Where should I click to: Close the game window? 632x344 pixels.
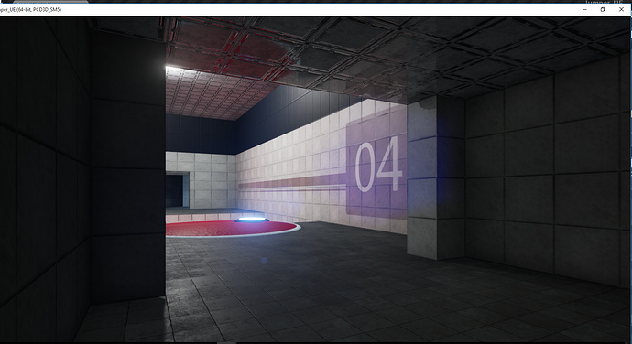tap(621, 9)
